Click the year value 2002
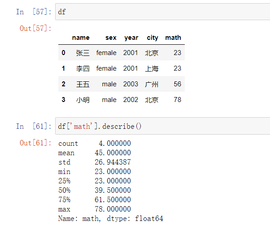The width and height of the screenshot is (270, 229). coord(131,100)
